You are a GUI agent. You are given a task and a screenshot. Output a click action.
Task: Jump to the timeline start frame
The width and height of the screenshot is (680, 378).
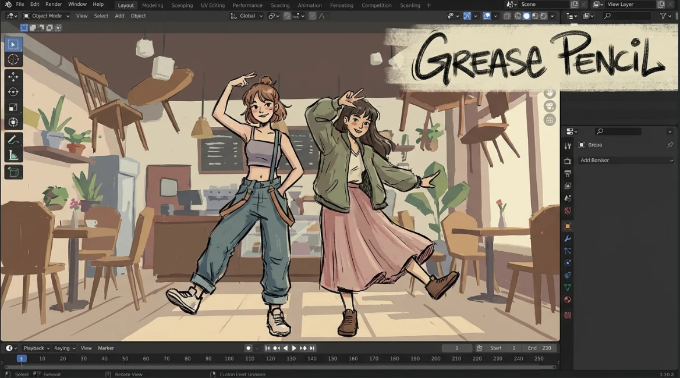pos(267,348)
